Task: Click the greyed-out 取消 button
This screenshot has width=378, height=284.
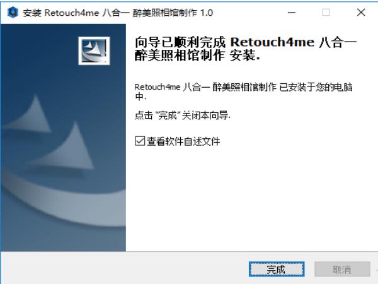Action: pos(342,269)
